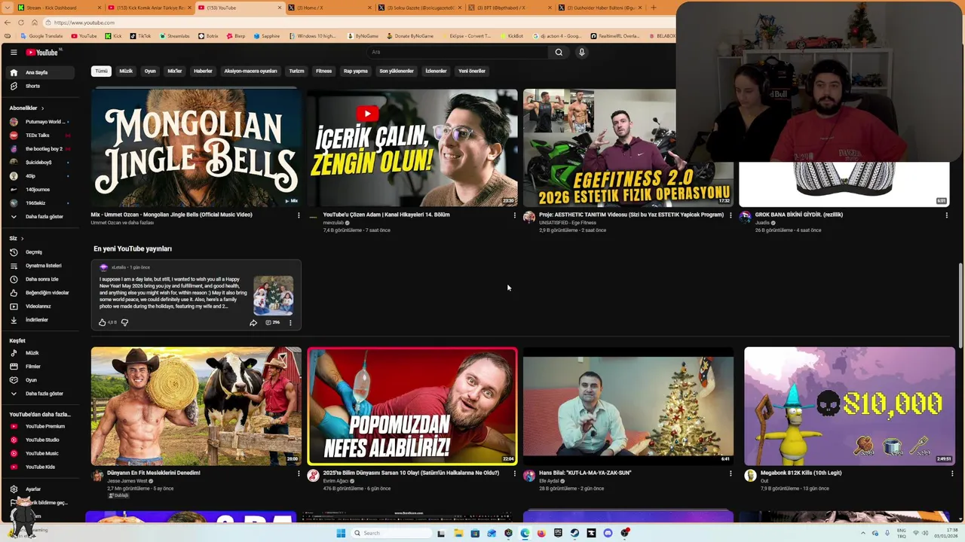Switch to Home / X browser tab
The width and height of the screenshot is (965, 542).
(329, 8)
